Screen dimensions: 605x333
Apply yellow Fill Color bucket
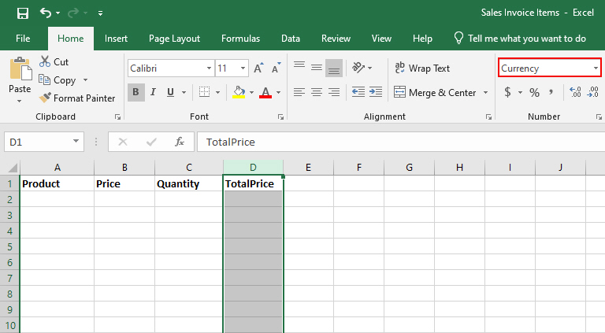click(x=239, y=92)
